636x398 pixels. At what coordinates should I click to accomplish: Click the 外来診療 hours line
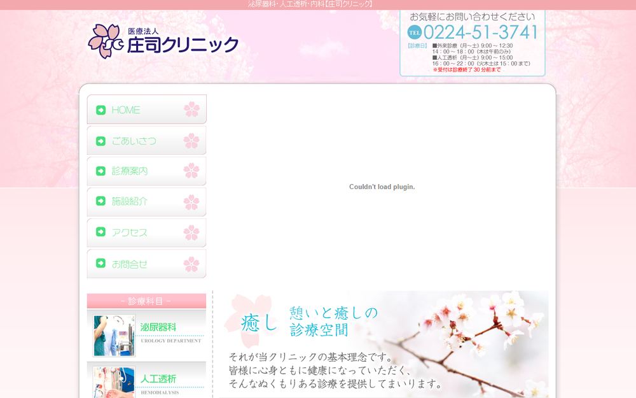click(473, 46)
